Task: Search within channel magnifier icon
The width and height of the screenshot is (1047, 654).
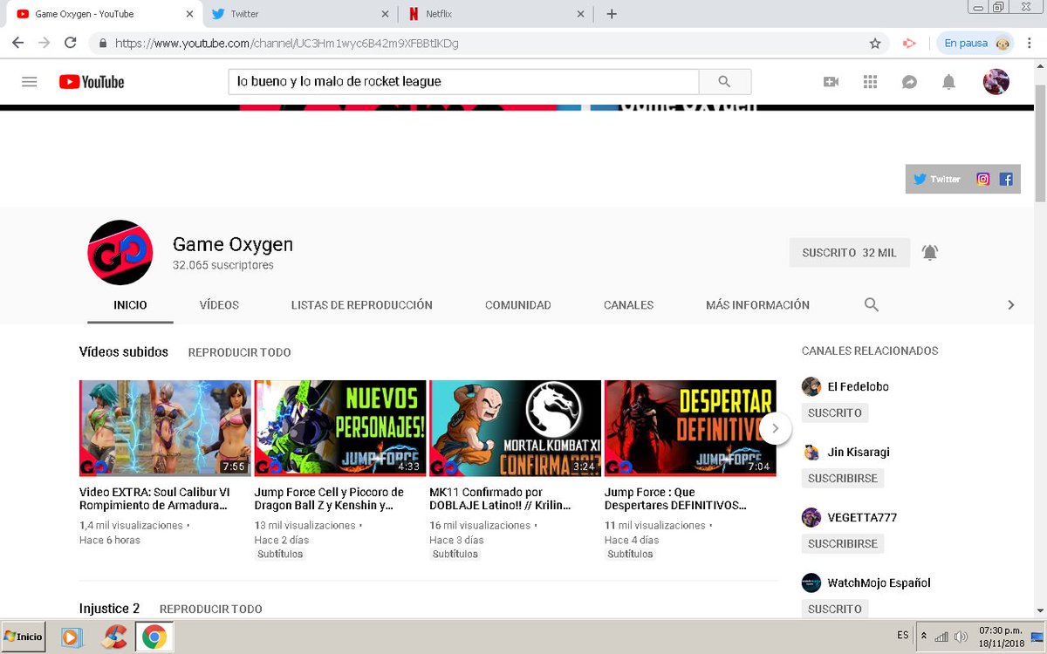Action: point(871,305)
